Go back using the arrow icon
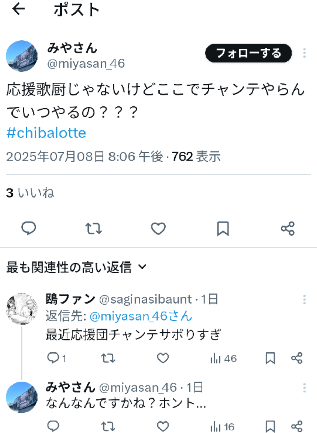The image size is (317, 433). (19, 9)
